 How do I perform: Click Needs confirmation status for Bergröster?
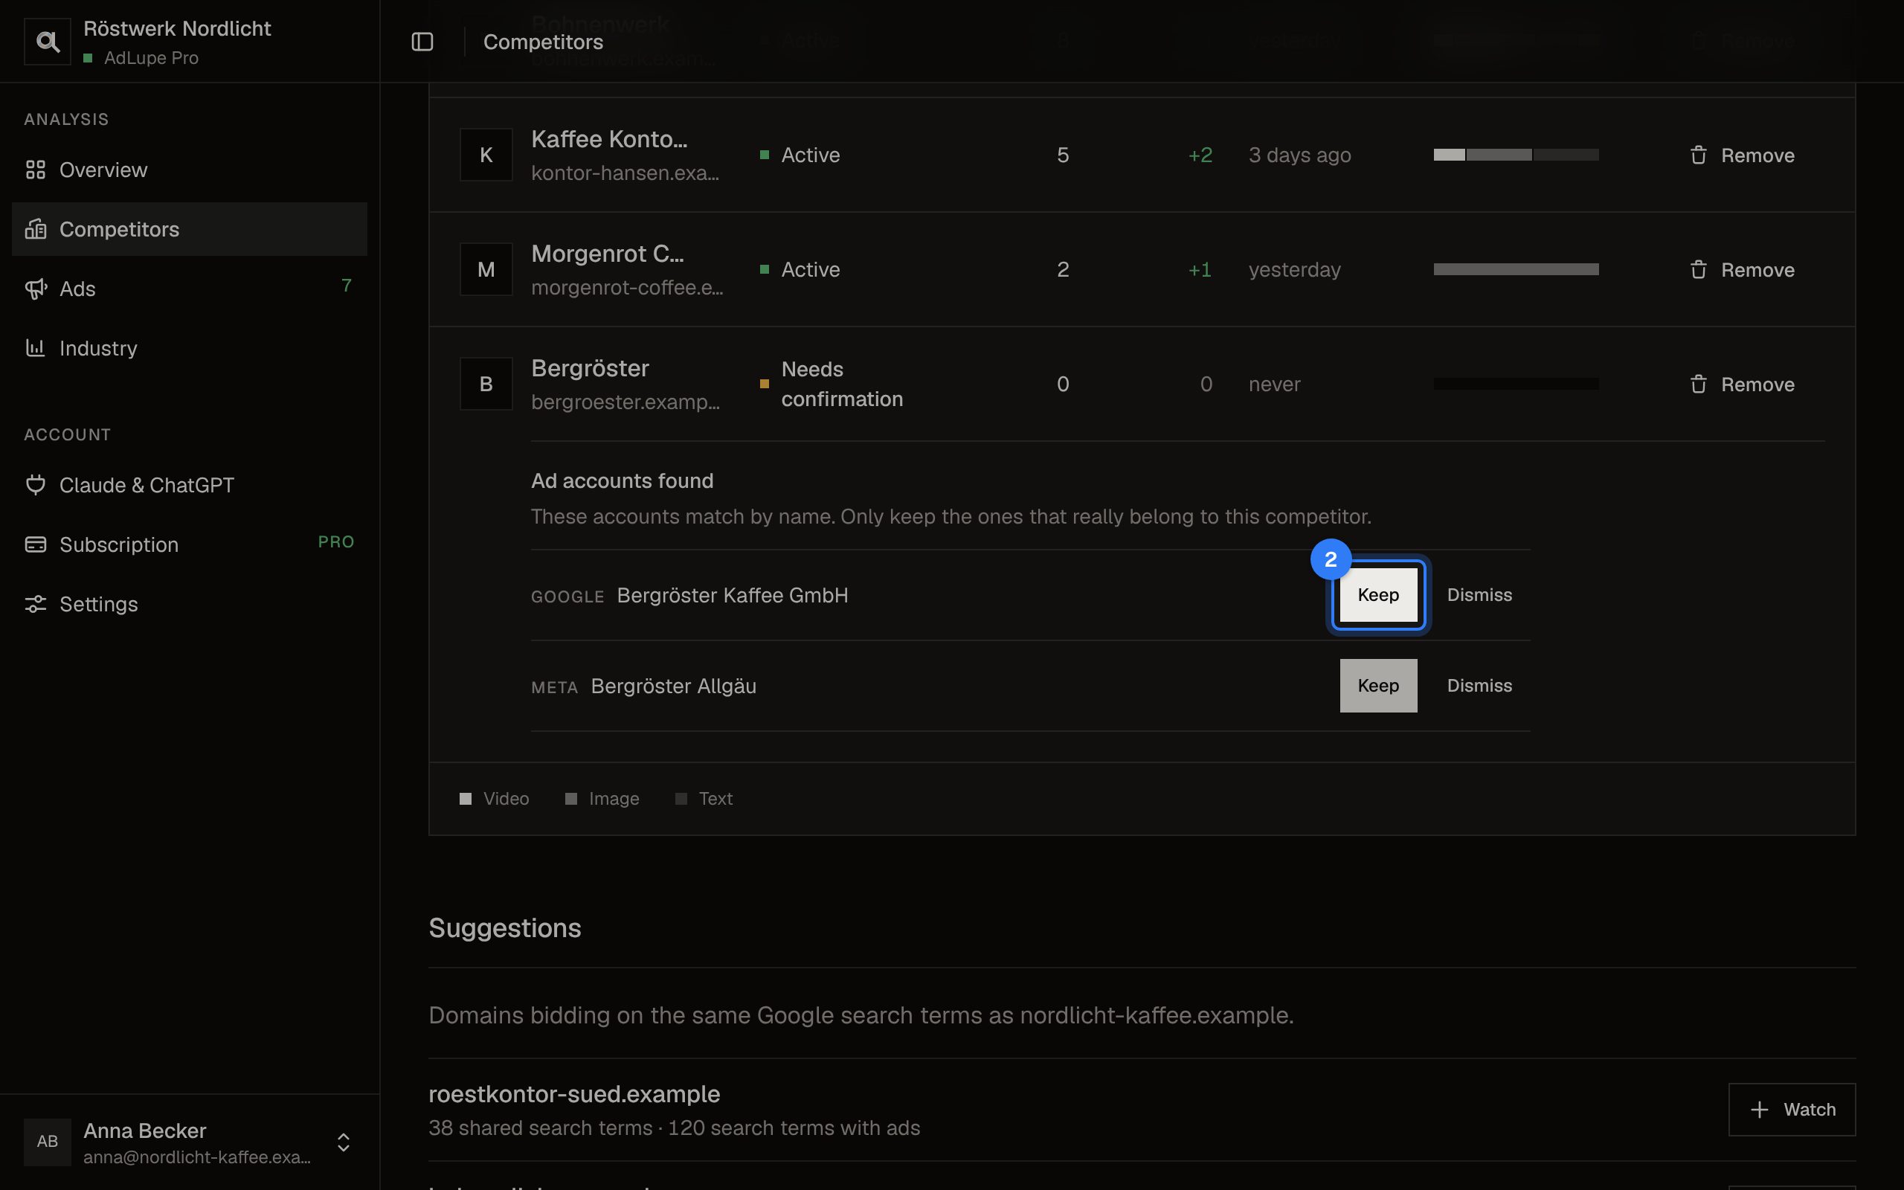(x=832, y=384)
